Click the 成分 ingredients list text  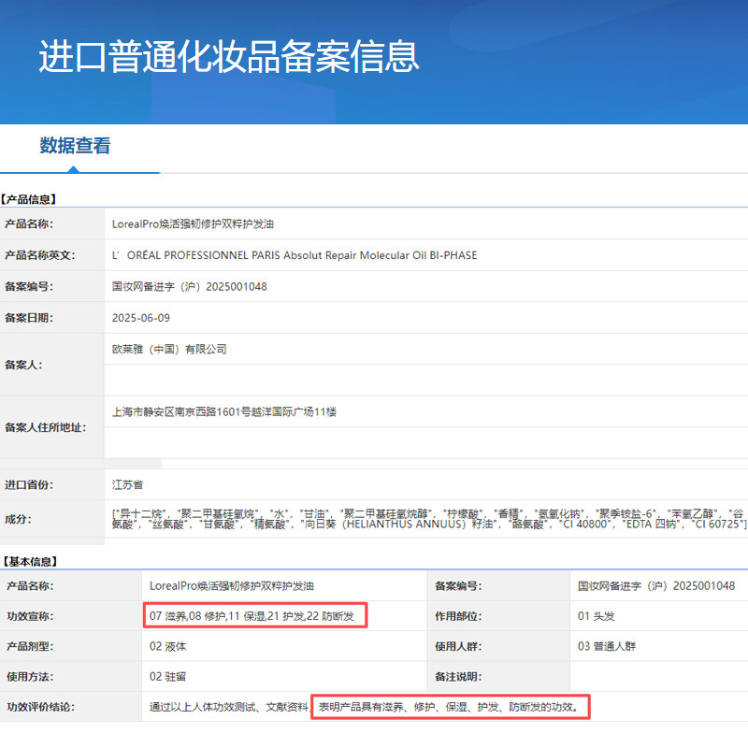pos(429,519)
